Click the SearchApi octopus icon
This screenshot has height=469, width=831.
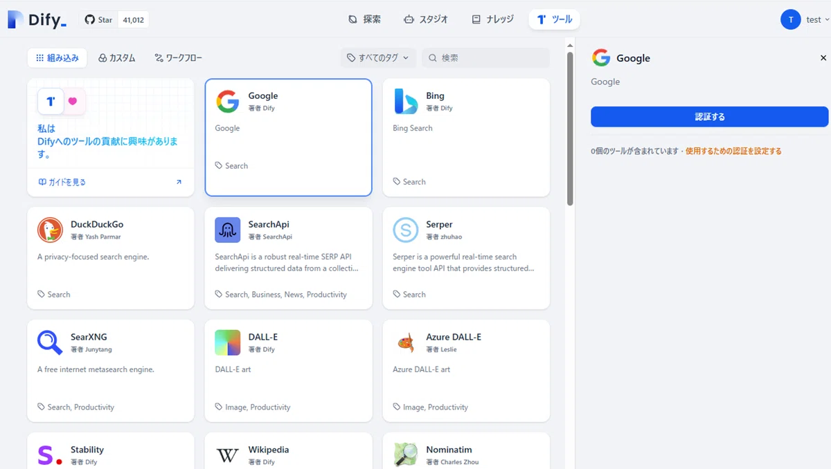pos(228,230)
